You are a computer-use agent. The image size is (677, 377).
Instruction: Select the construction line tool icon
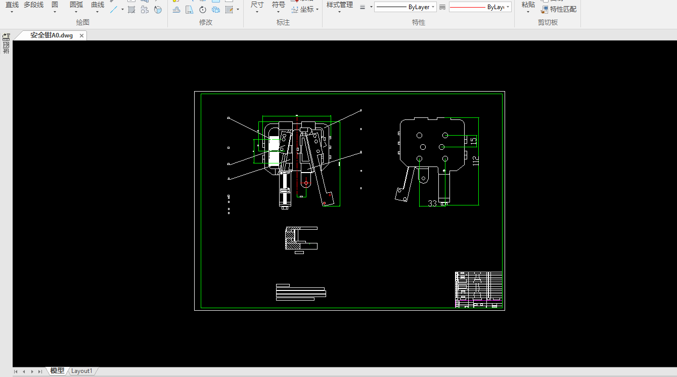114,10
